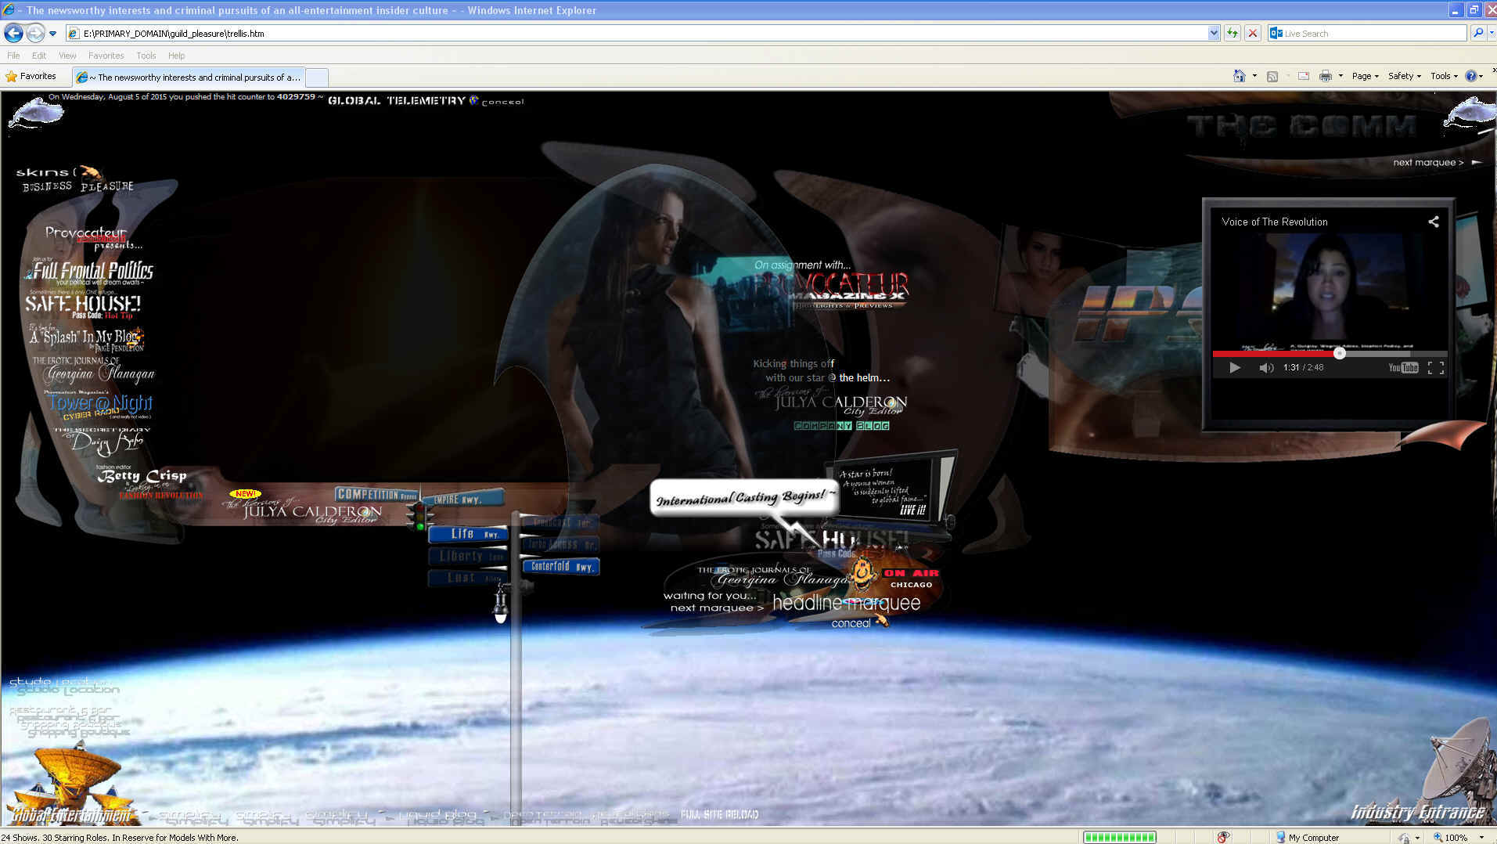Toggle video fullscreen mode
1497x844 pixels.
[1435, 367]
